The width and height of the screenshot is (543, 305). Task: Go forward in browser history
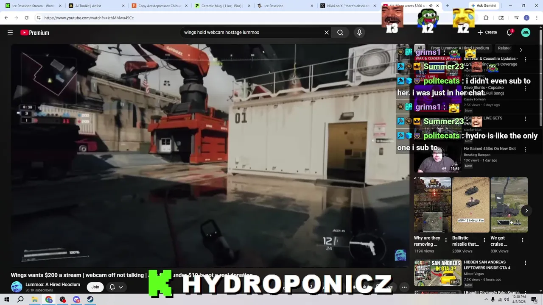point(16,18)
